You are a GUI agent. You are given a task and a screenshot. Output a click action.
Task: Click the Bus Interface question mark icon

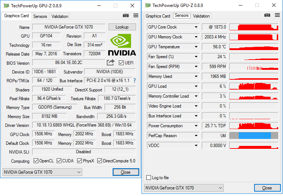pyautogui.click(x=134, y=80)
